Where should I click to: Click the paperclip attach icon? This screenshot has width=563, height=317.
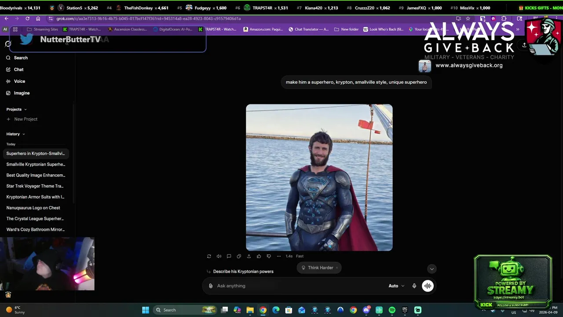point(211,286)
